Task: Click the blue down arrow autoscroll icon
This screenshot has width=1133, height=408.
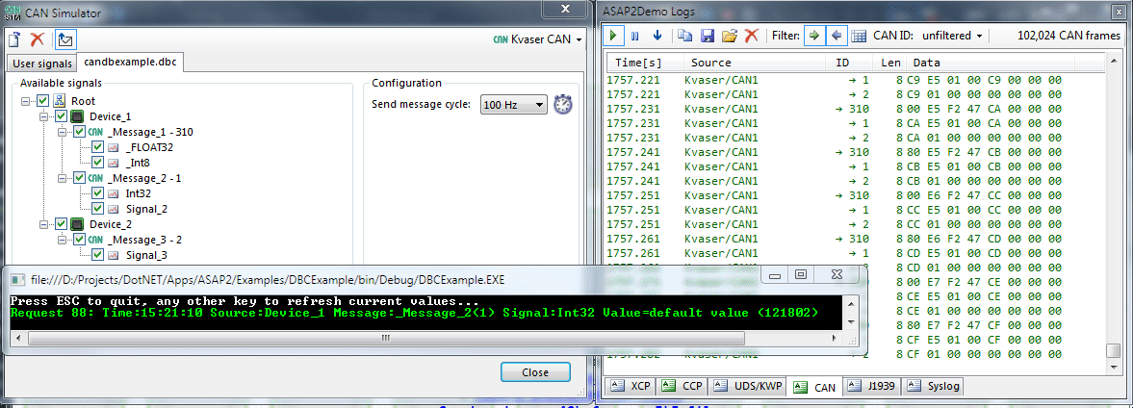Action: point(657,35)
